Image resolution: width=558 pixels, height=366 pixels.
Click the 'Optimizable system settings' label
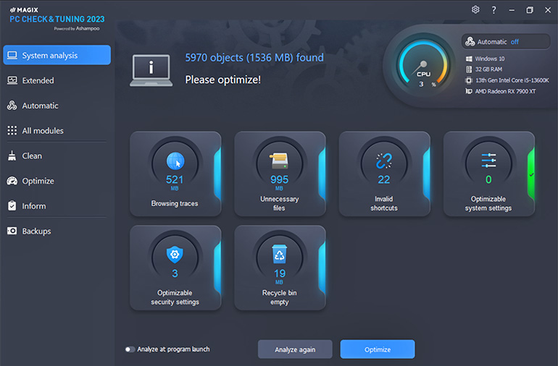pyautogui.click(x=488, y=203)
